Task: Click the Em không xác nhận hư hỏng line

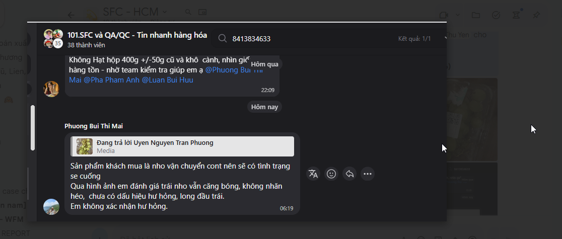Action: tap(119, 207)
